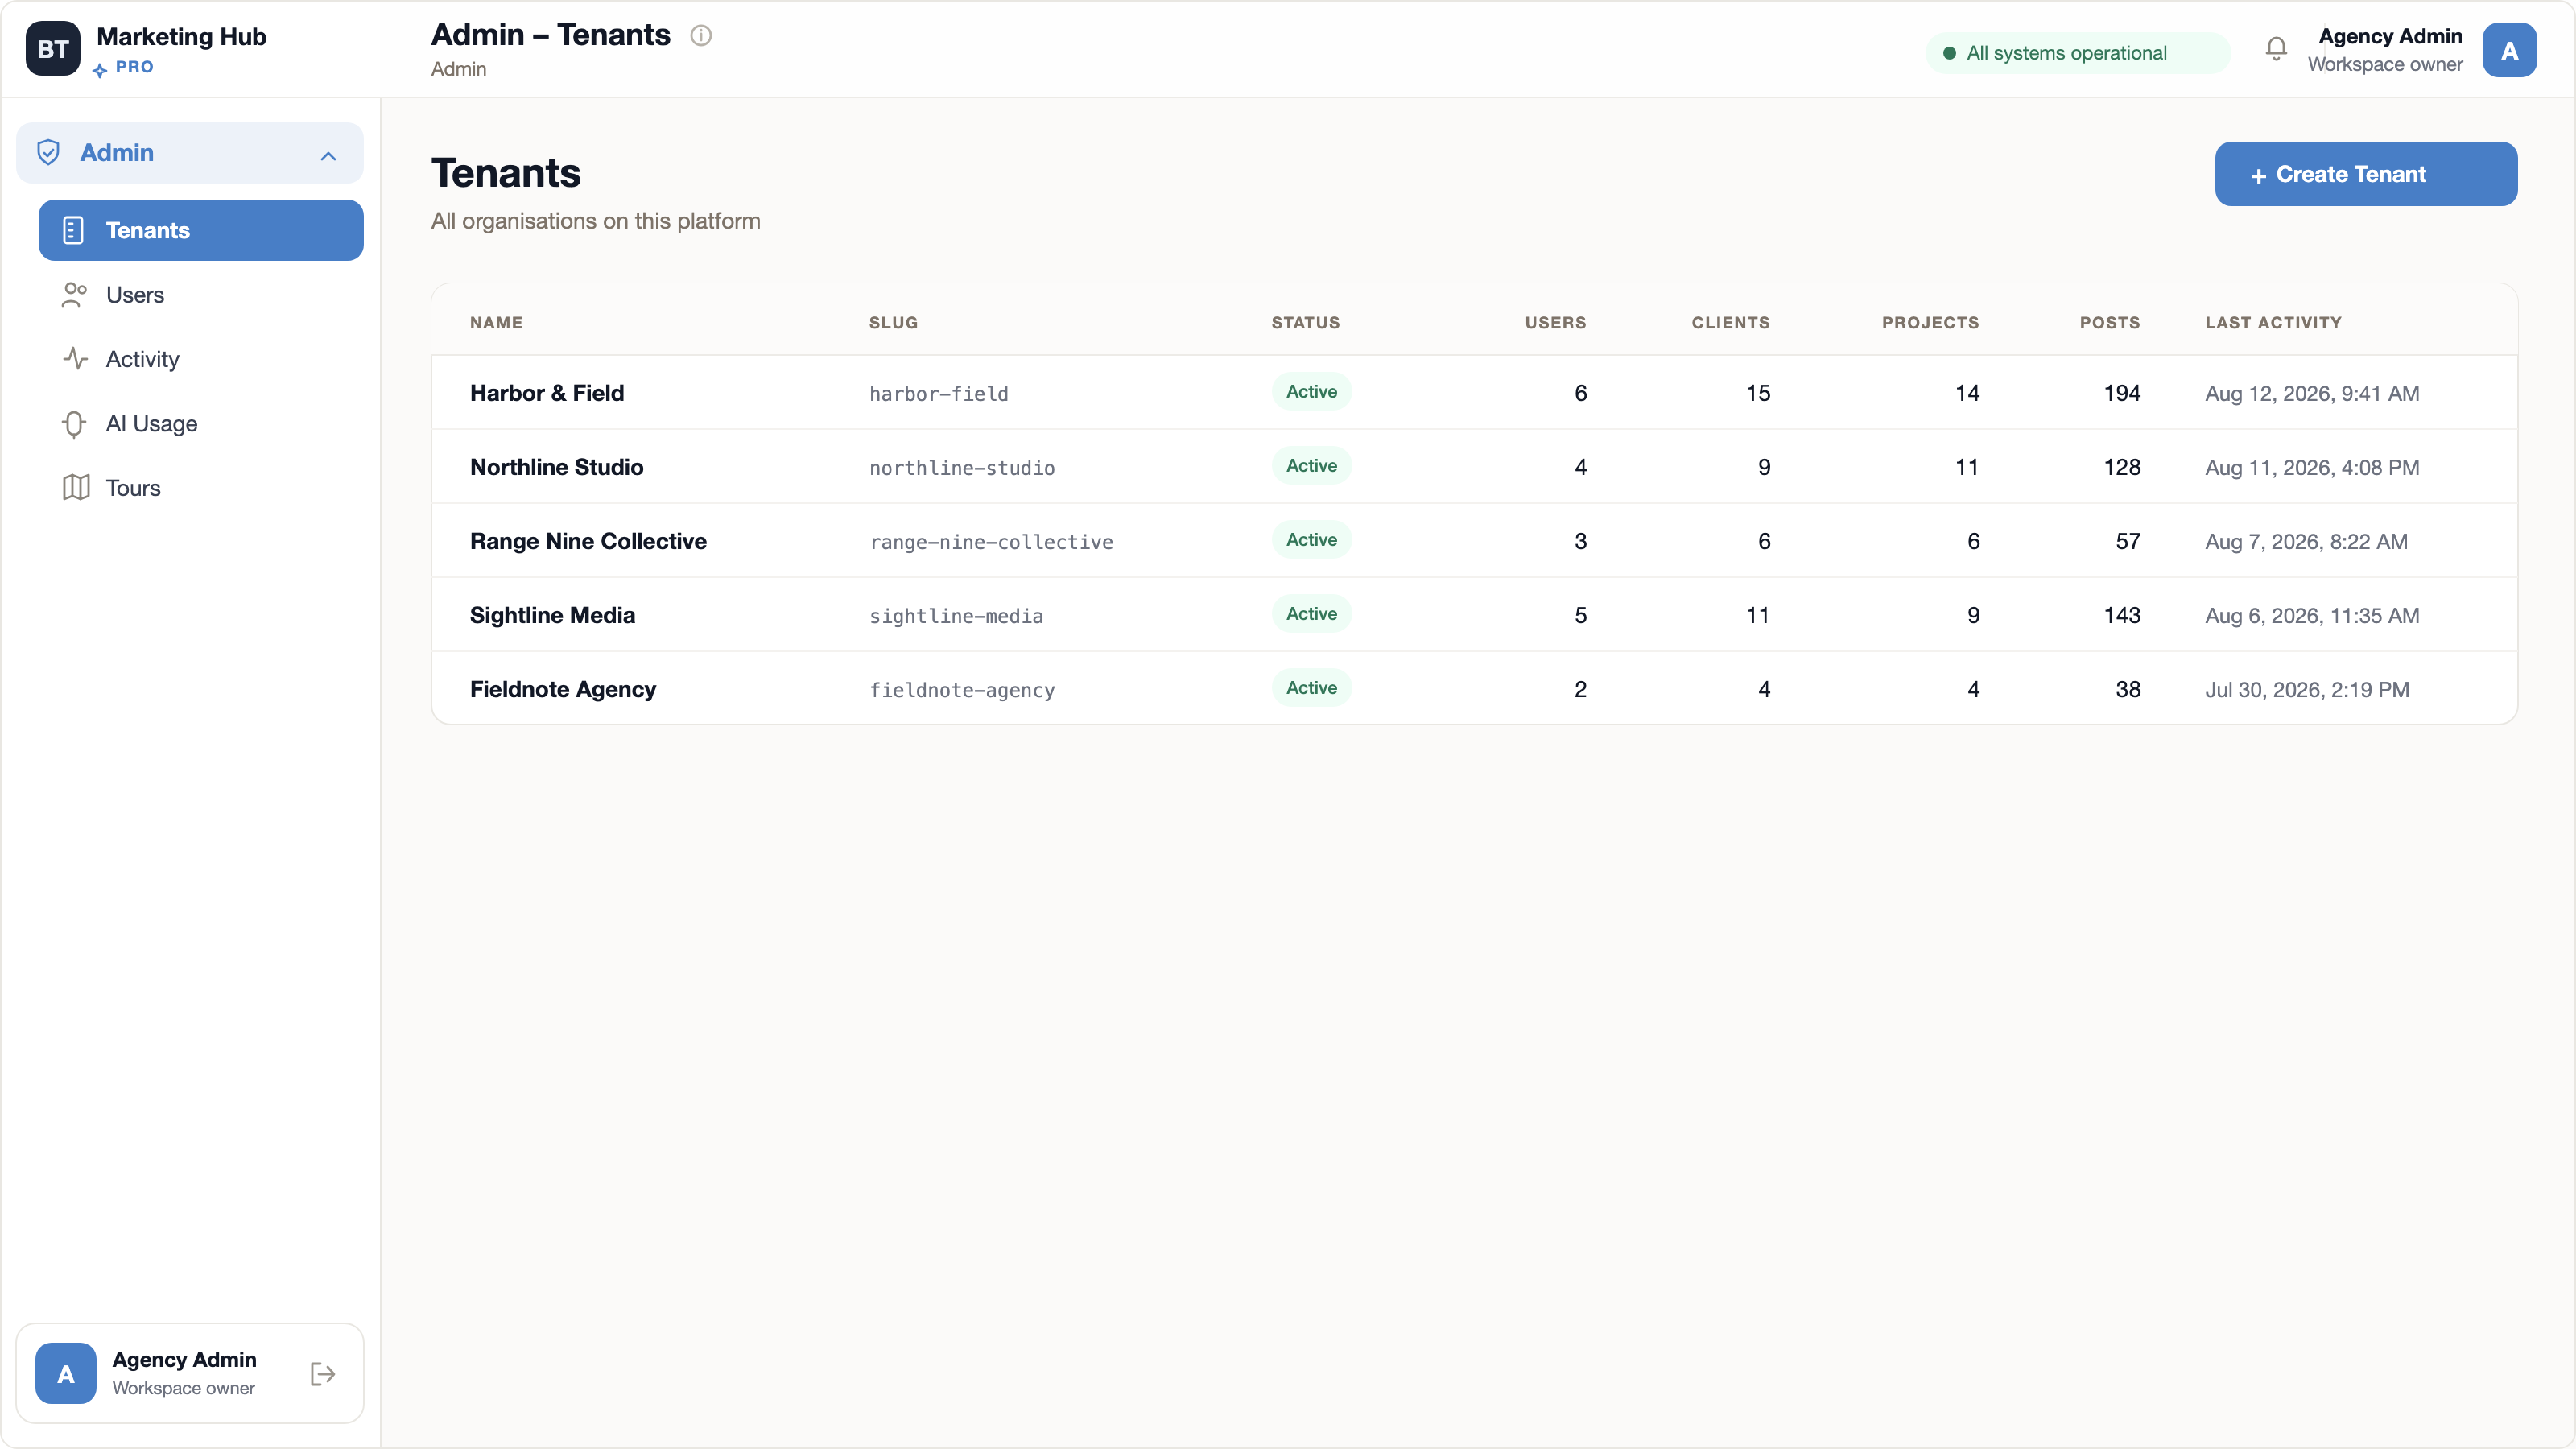
Task: Click the Tours map icon
Action: click(76, 488)
